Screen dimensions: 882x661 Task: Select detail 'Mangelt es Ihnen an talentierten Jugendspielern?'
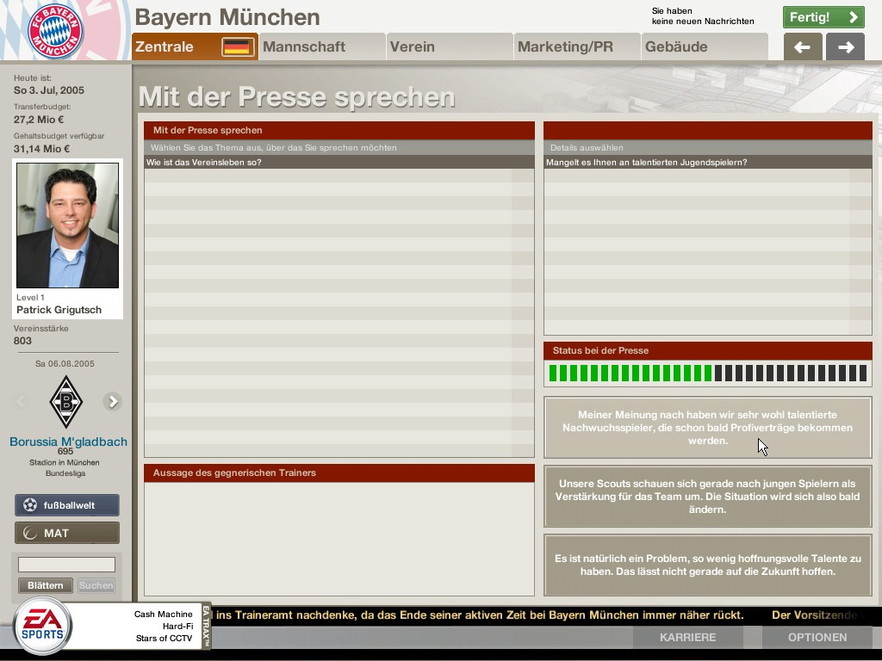click(708, 163)
